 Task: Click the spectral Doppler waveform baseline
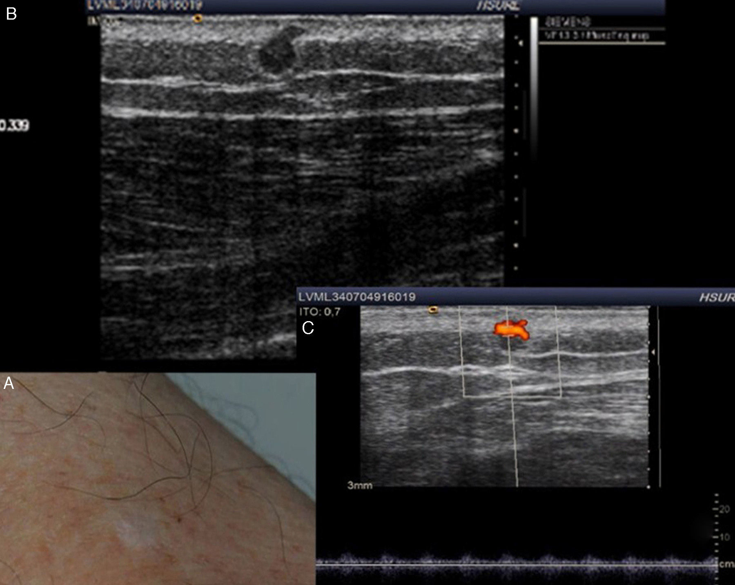(x=514, y=565)
